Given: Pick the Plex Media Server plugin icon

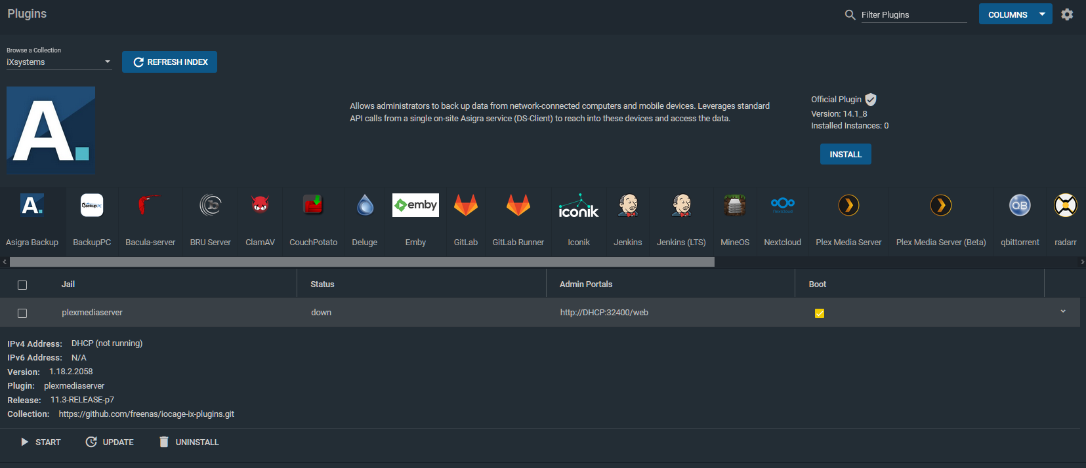Looking at the screenshot, I should pos(849,205).
